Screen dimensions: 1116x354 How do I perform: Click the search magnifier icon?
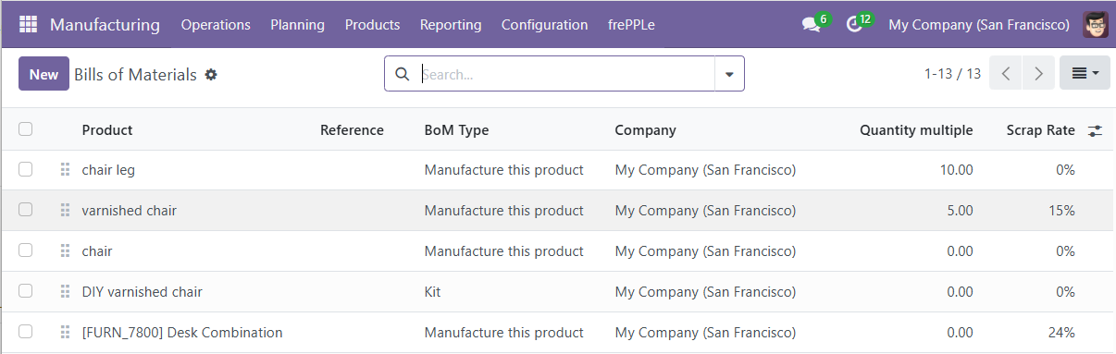402,74
